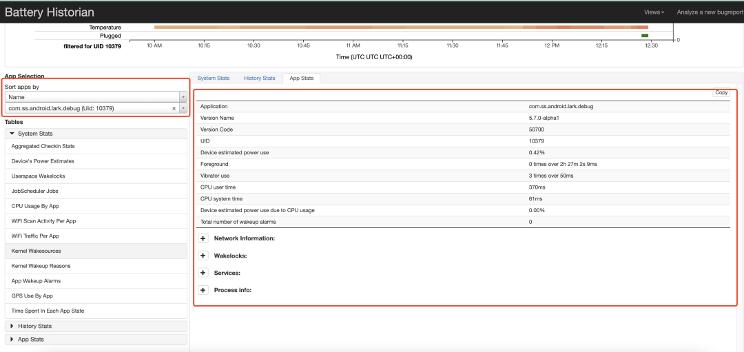The width and height of the screenshot is (744, 352).
Task: Click Analyze a new bugreport link
Action: pyautogui.click(x=710, y=12)
